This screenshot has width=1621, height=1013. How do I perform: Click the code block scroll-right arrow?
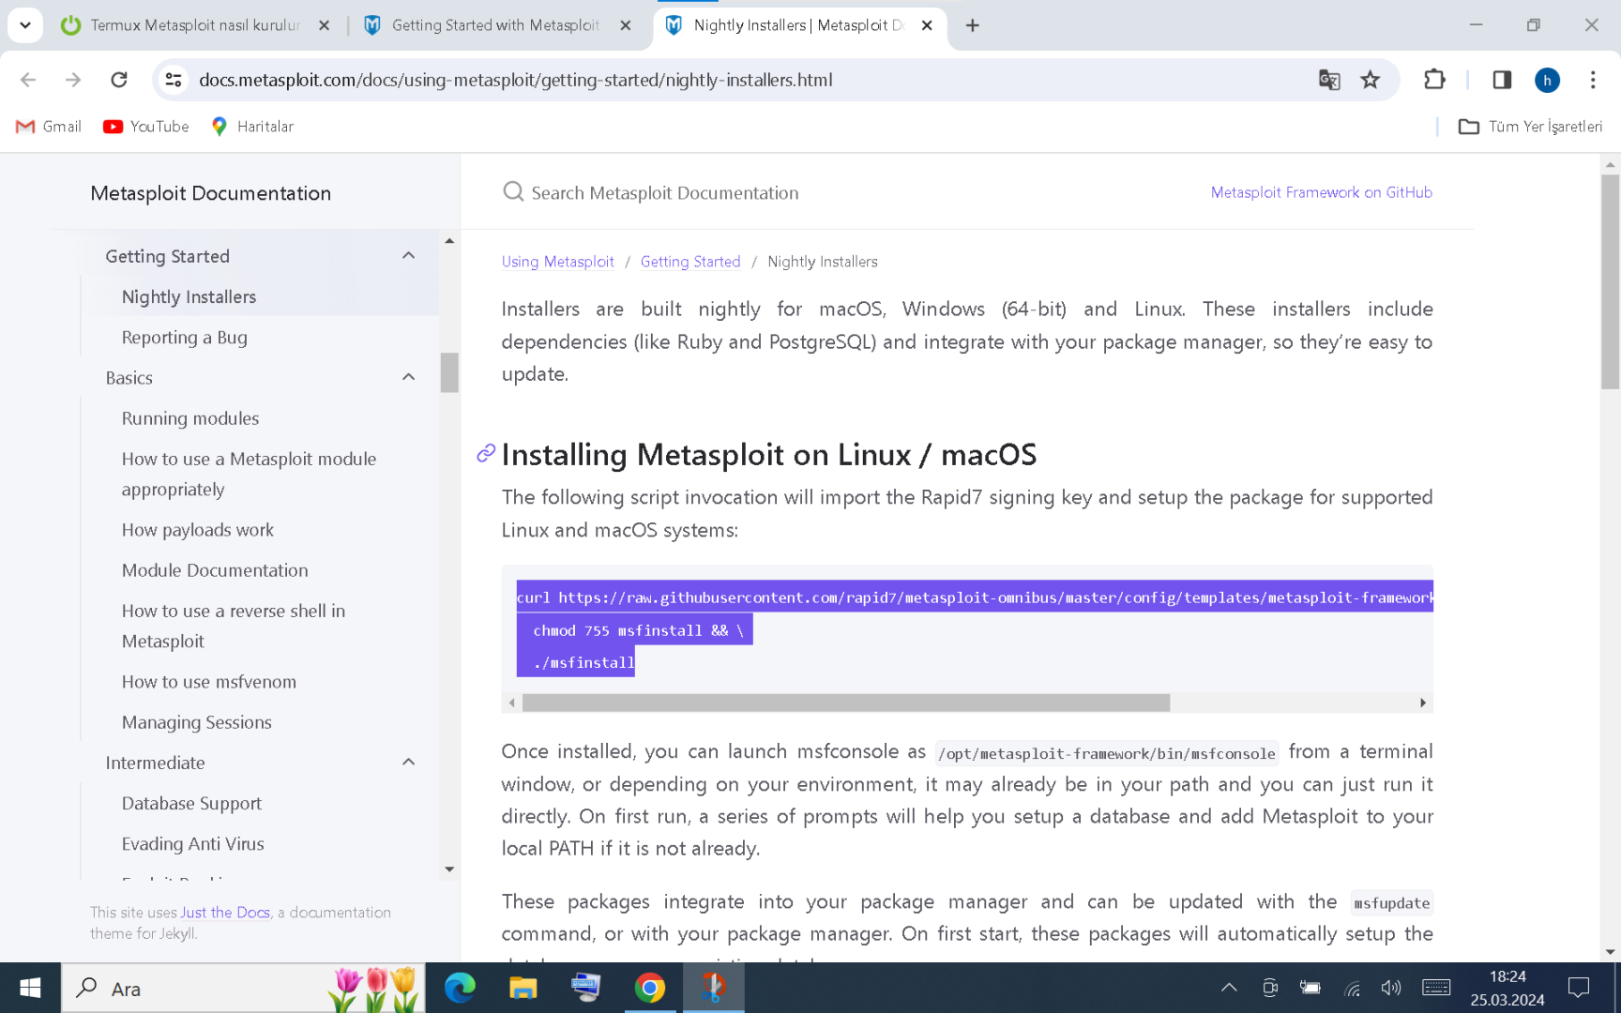[1423, 703]
